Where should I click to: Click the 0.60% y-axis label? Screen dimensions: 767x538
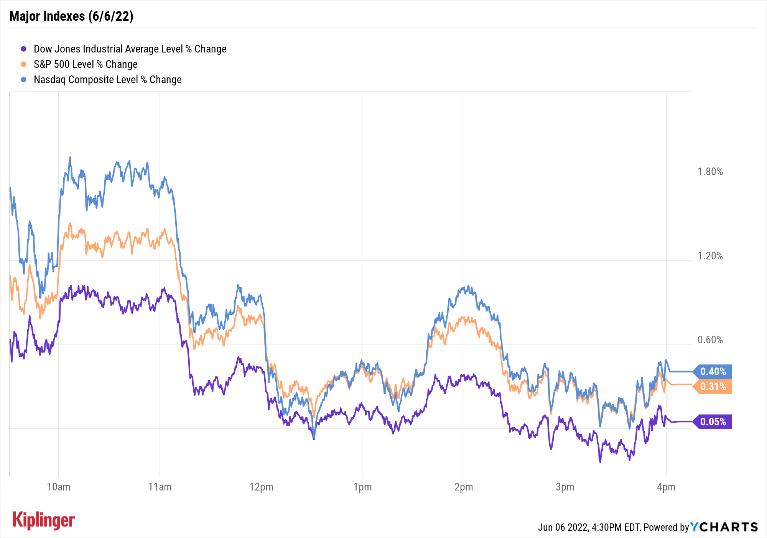tap(710, 340)
